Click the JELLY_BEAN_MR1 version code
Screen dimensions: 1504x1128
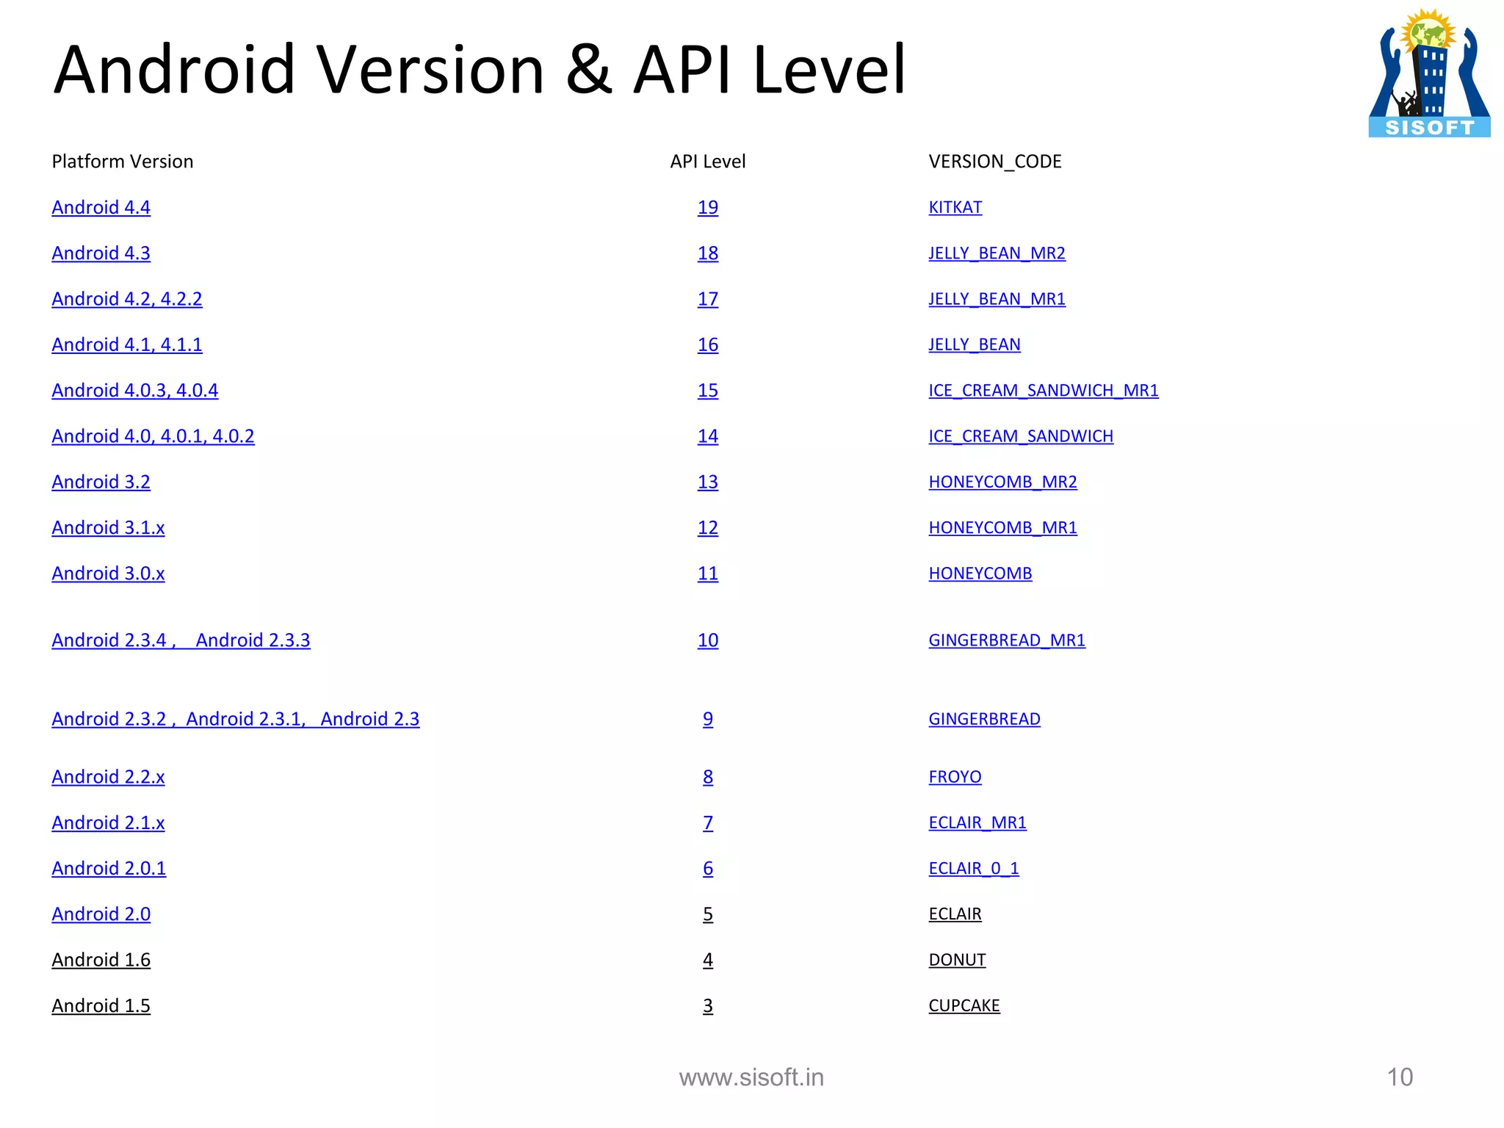tap(997, 299)
